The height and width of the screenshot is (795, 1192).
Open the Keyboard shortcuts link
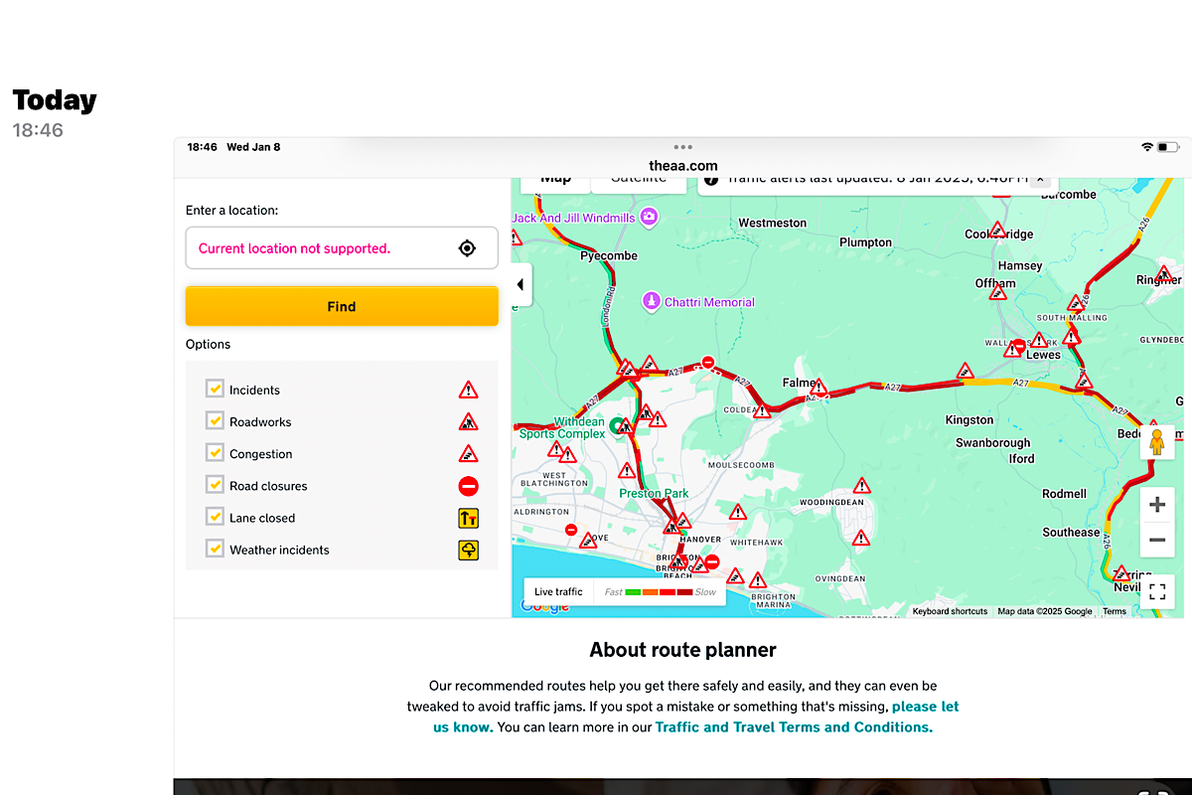[950, 611]
